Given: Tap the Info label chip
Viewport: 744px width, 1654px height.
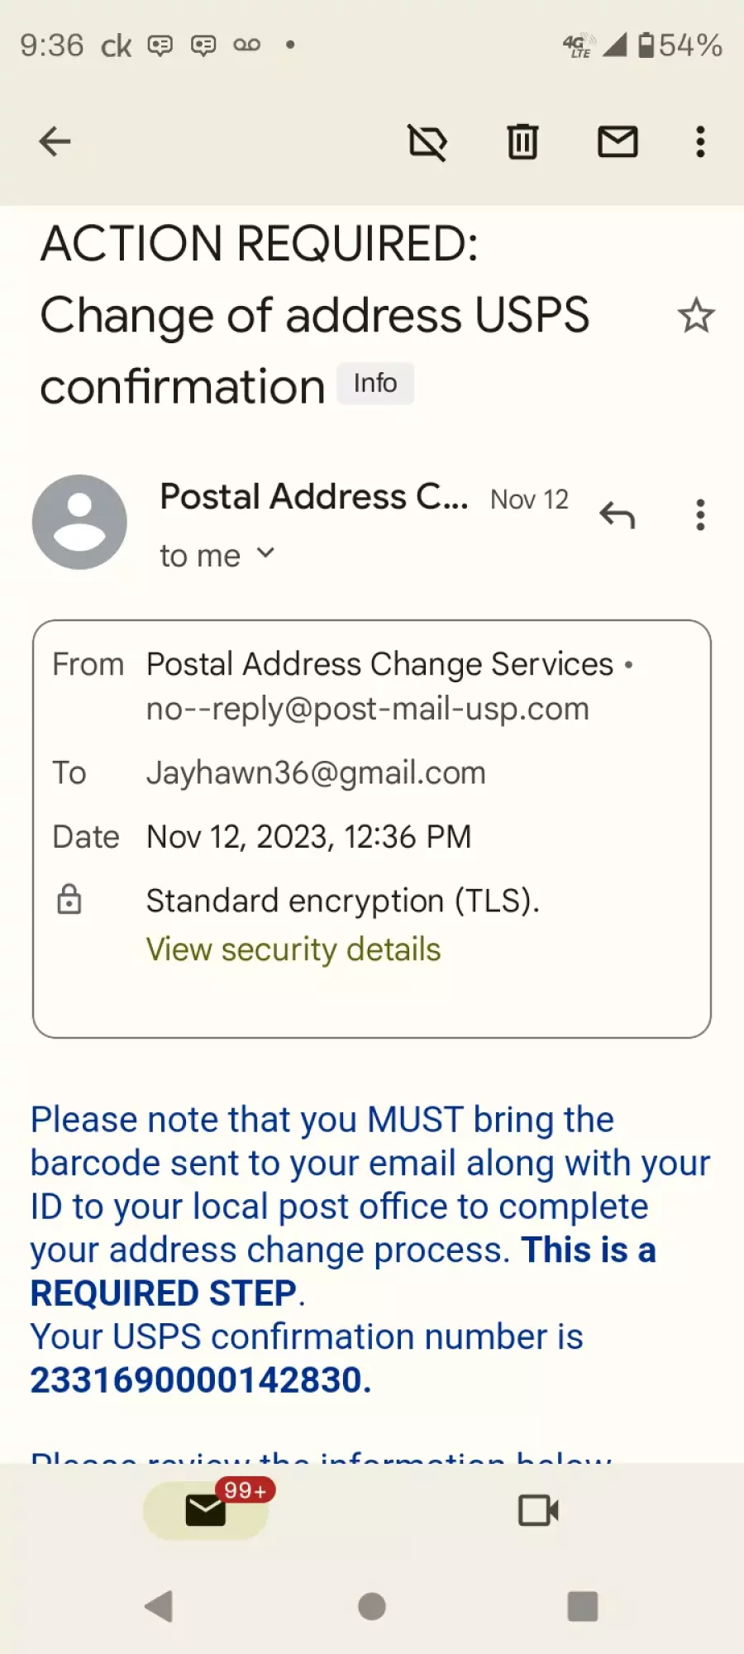Looking at the screenshot, I should tap(375, 384).
